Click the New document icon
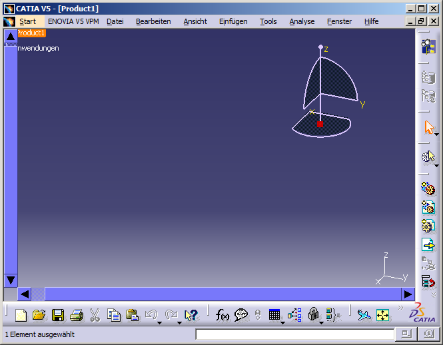This screenshot has height=345, width=443. (x=21, y=315)
